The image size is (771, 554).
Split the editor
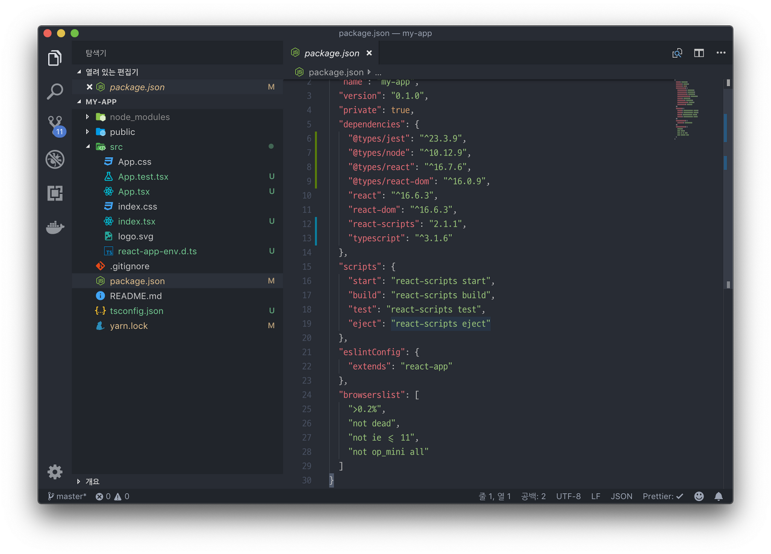click(x=699, y=53)
